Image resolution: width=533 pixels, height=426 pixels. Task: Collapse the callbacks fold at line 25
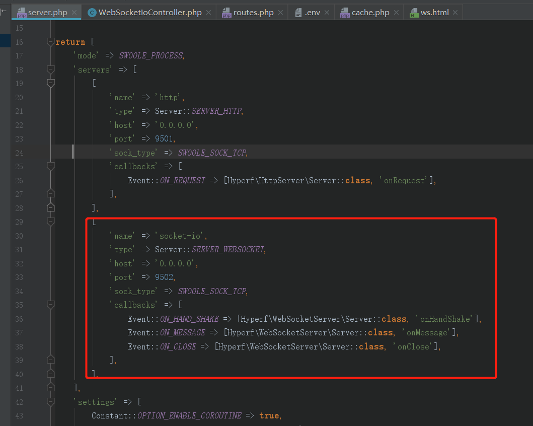51,166
